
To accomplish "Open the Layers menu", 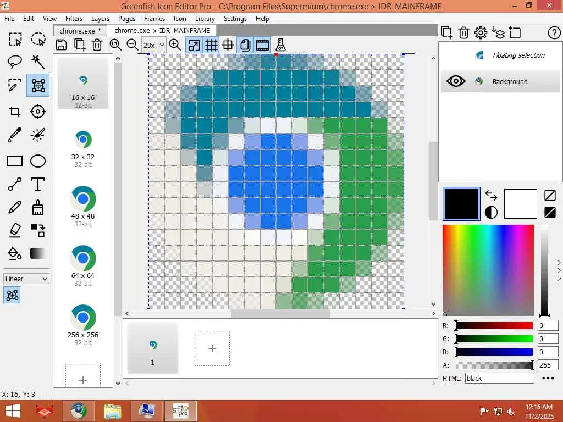I will pyautogui.click(x=100, y=19).
